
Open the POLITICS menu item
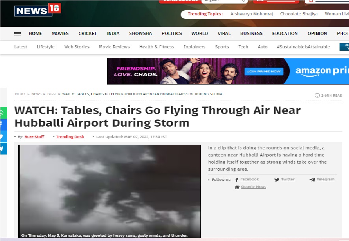[x=172, y=33]
